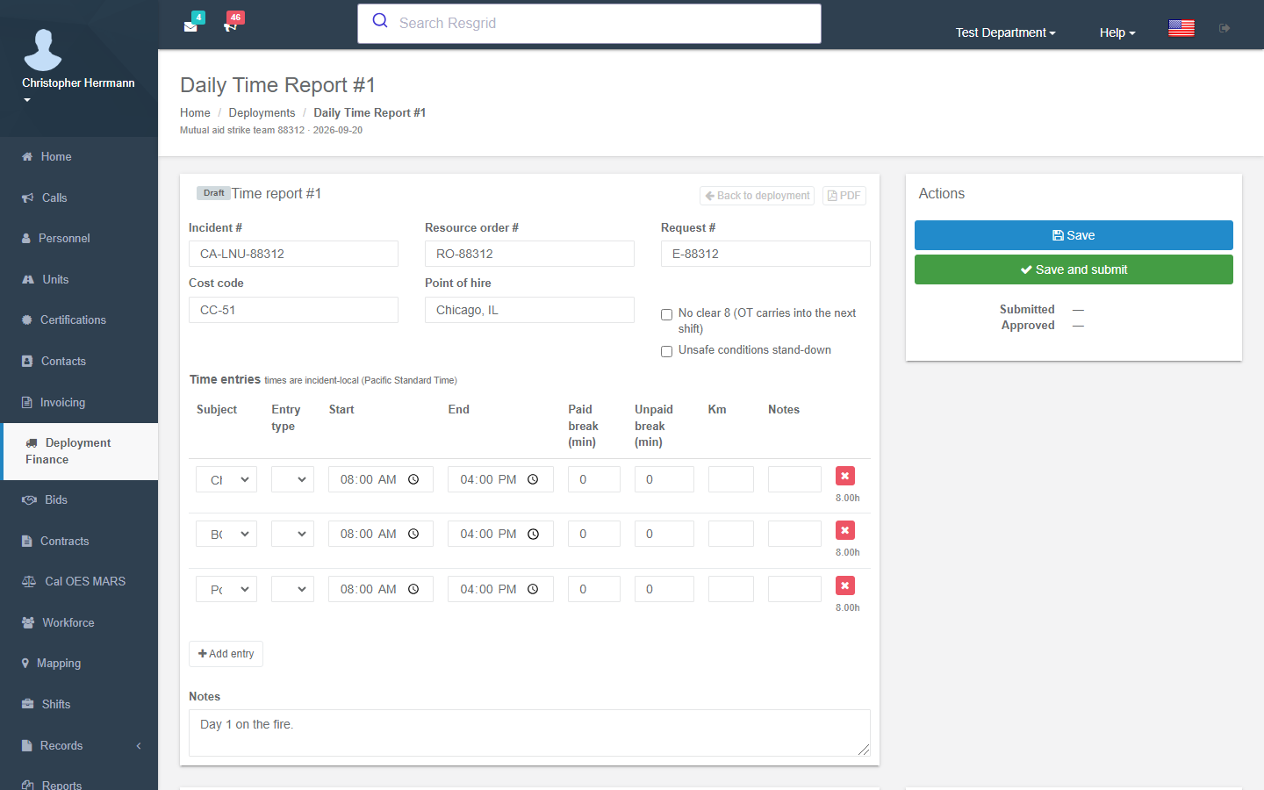Click the Add entry button
Image resolution: width=1264 pixels, height=790 pixels.
pos(226,654)
